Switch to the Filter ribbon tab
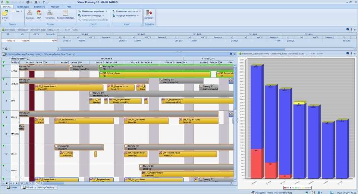Viewport: 358px width, 194px height. tap(69, 7)
